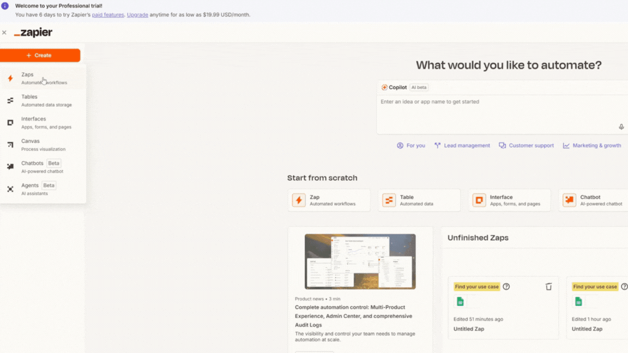The image size is (628, 353).
Task: Select the Lead management suggestion chip
Action: (x=462, y=145)
